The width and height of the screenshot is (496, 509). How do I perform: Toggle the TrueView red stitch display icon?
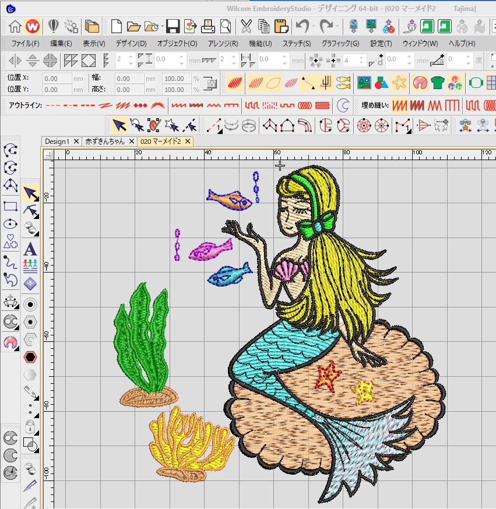235,83
